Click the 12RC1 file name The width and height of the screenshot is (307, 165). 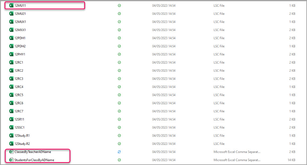pos(19,62)
